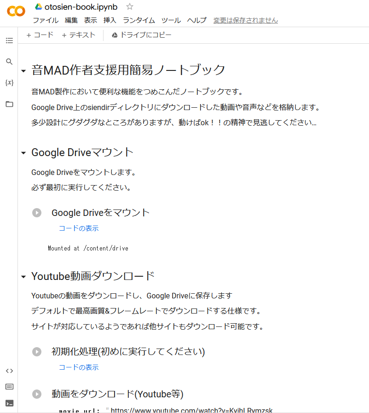This screenshot has height=413, width=369.
Task: Add a code cell with + コード
Action: 40,35
